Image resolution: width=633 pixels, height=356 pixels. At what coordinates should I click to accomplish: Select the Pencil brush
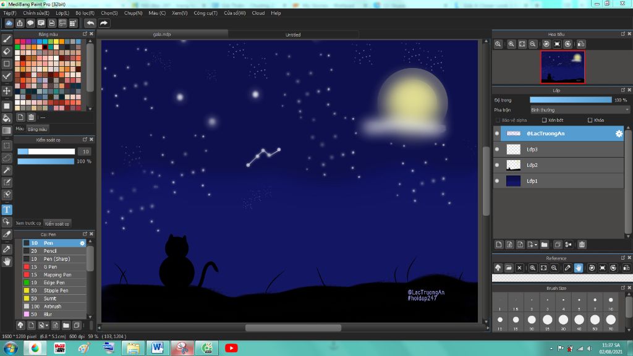coord(54,251)
